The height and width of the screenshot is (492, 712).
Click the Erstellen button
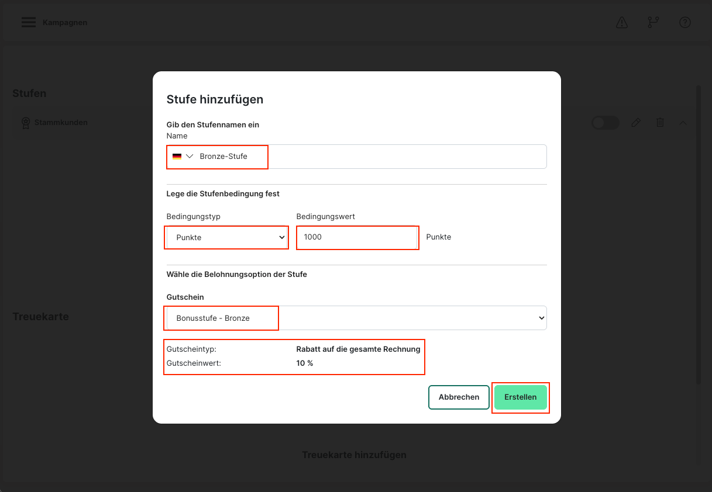coord(520,397)
